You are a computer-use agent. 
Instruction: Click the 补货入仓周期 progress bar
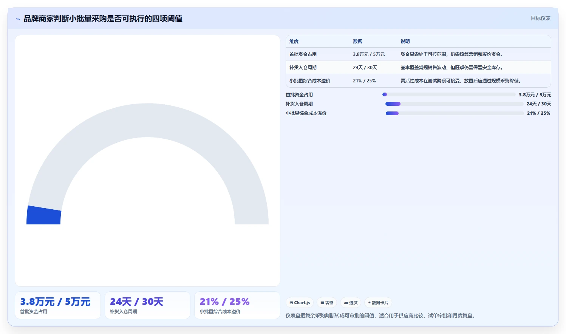454,104
